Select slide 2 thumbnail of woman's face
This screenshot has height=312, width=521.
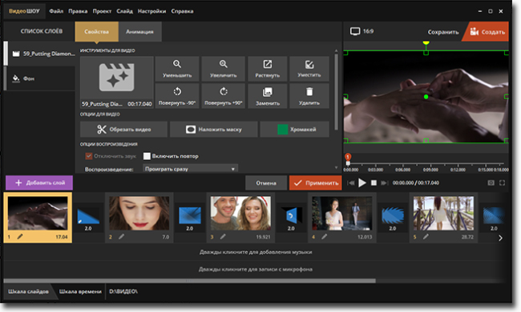tap(139, 213)
